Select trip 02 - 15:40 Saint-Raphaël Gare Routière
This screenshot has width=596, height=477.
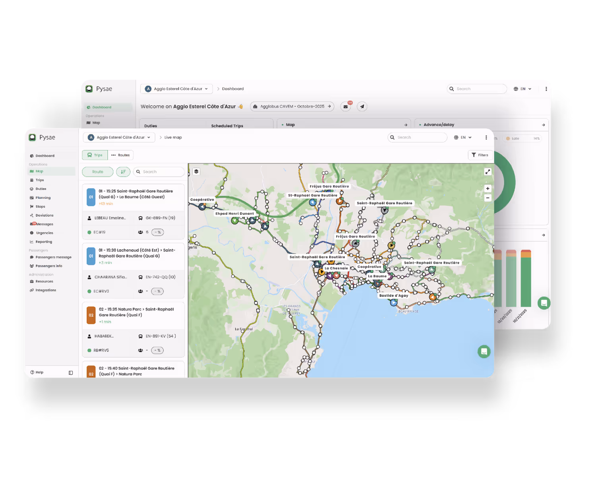point(134,370)
